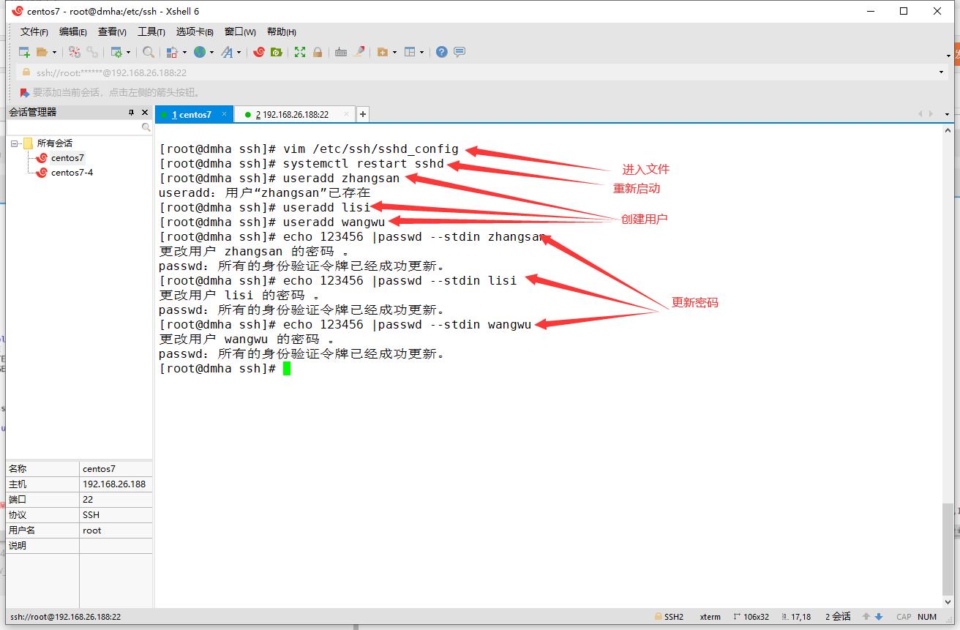Screen dimensions: 960x630
Task: Open the 工具(T) menu
Action: [x=151, y=31]
